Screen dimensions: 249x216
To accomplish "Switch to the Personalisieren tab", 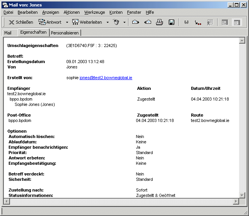I will [x=65, y=33].
